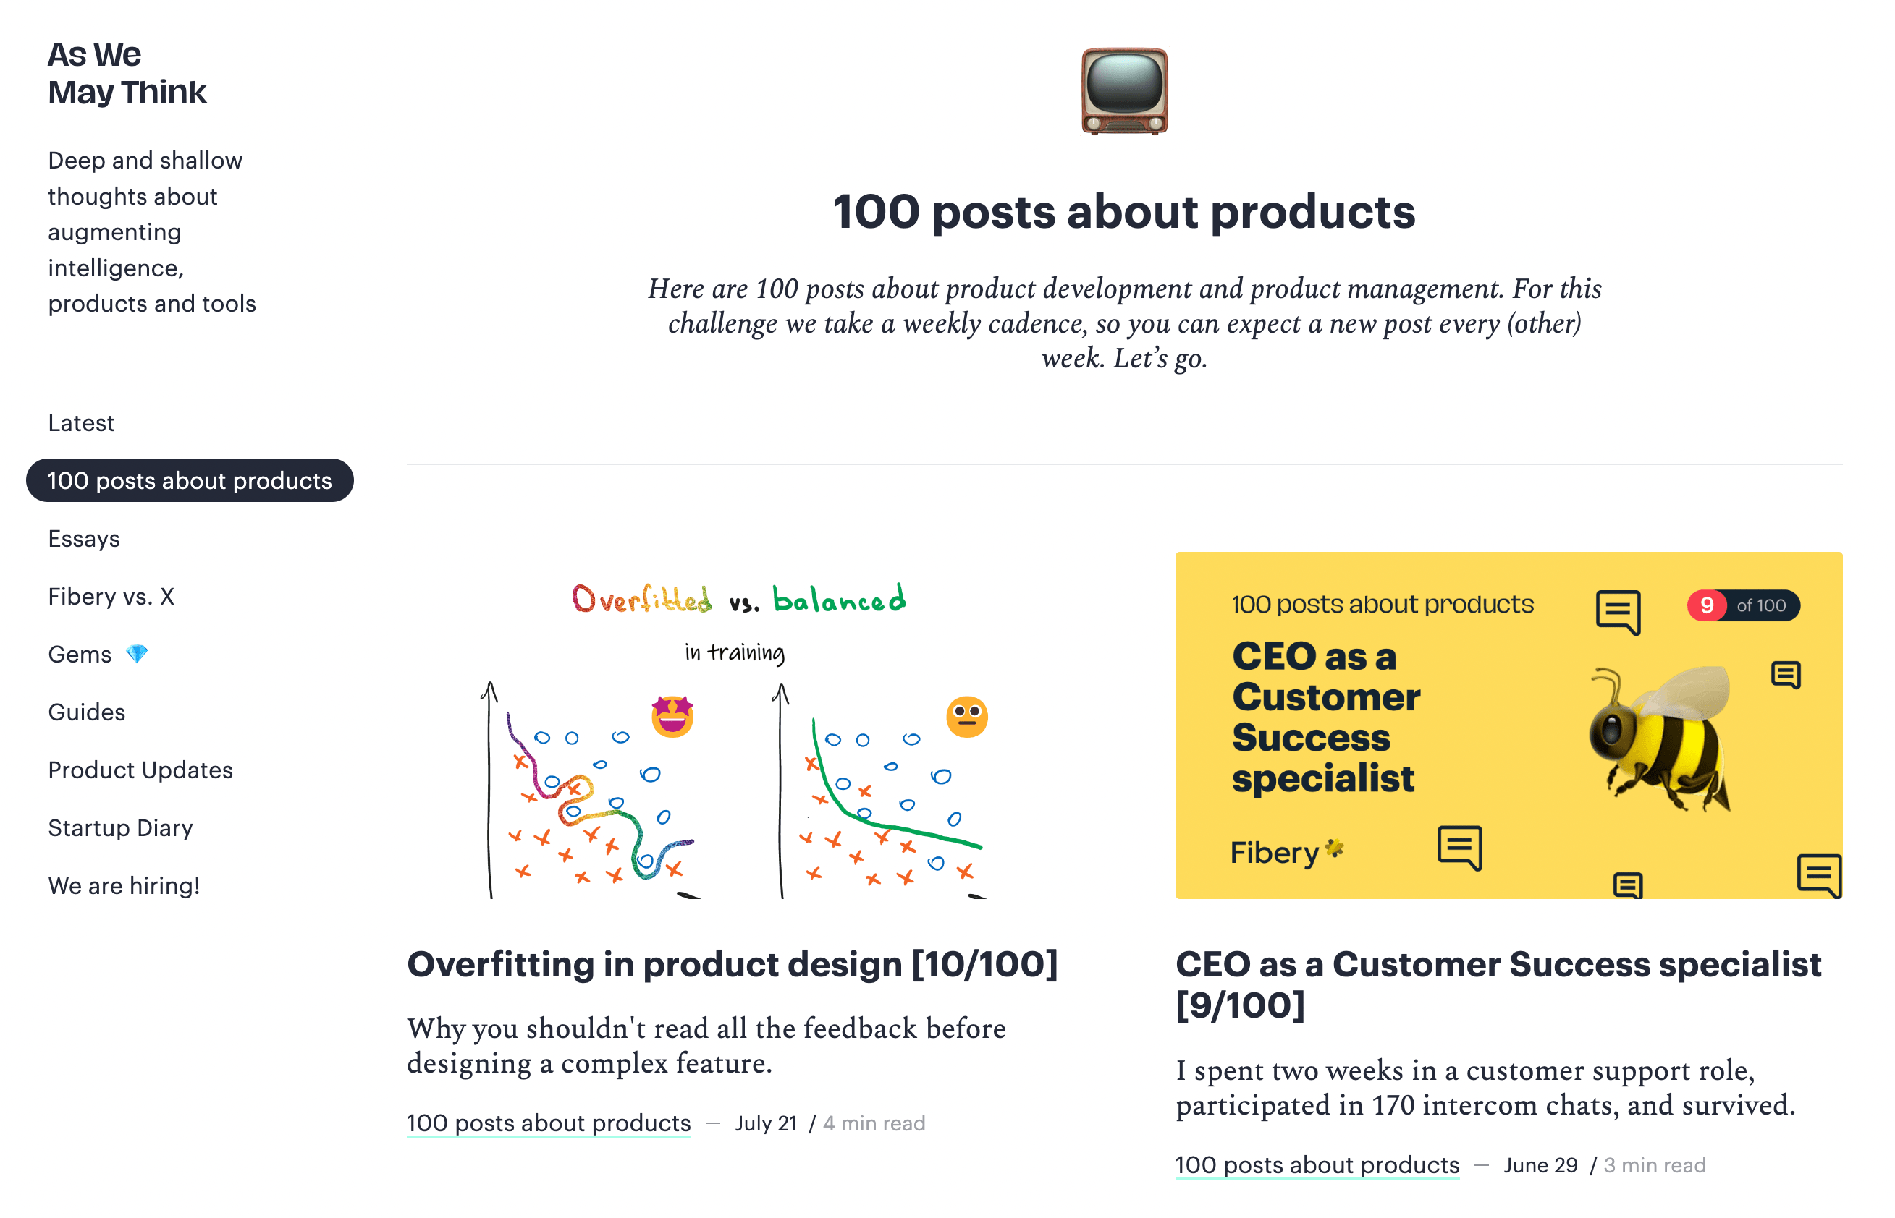Screen dimensions: 1895x1218
Task: Open the Fibery vs. X section
Action: coord(111,597)
